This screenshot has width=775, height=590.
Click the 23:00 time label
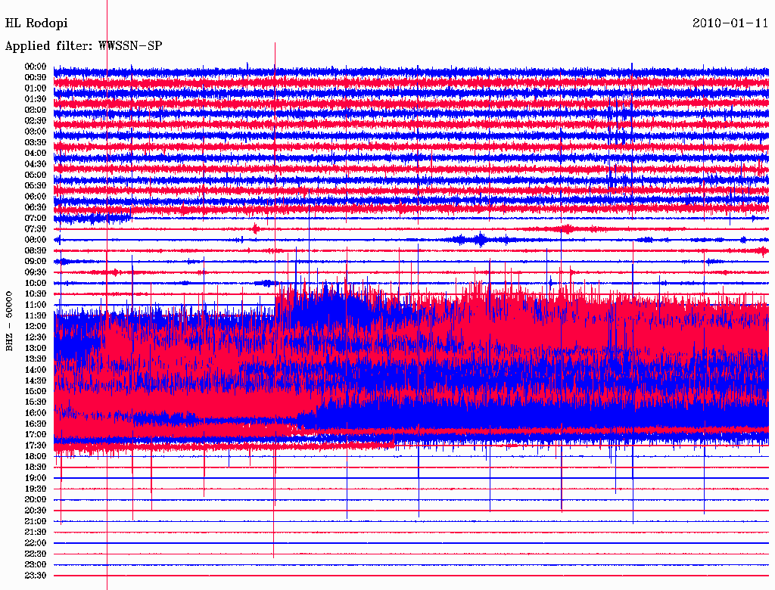(36, 565)
